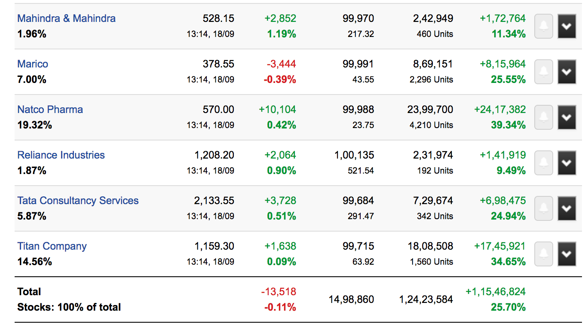Show Tata Consultancy Services row options
This screenshot has width=588, height=330.
[567, 208]
